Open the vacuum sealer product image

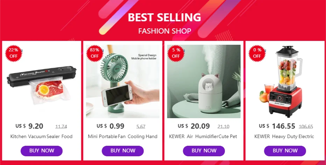pos(42,81)
